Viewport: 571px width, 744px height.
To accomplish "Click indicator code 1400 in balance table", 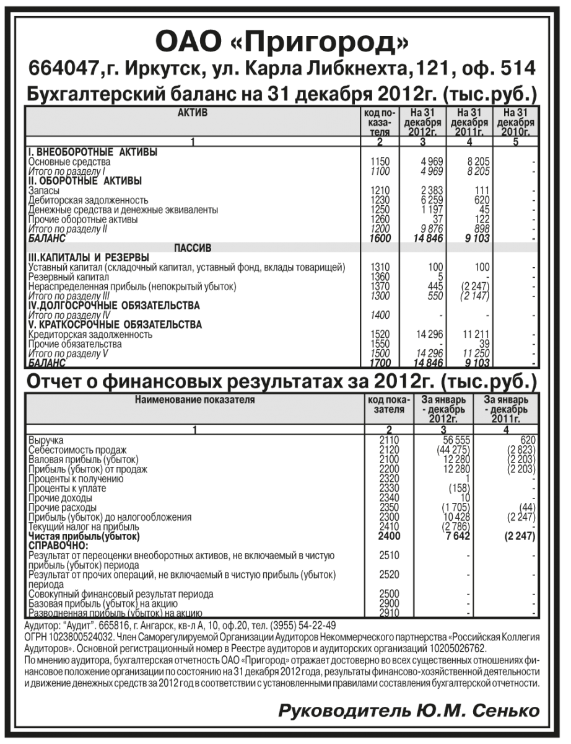I will click(x=379, y=316).
